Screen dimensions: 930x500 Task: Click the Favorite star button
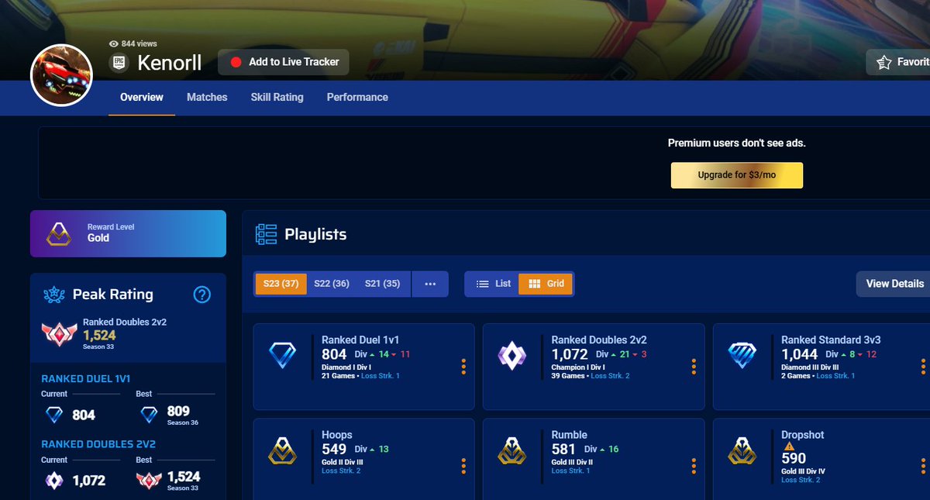898,62
